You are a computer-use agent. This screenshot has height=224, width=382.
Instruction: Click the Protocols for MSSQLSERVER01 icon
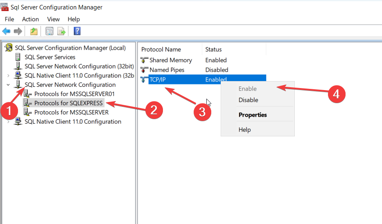[x=27, y=94]
